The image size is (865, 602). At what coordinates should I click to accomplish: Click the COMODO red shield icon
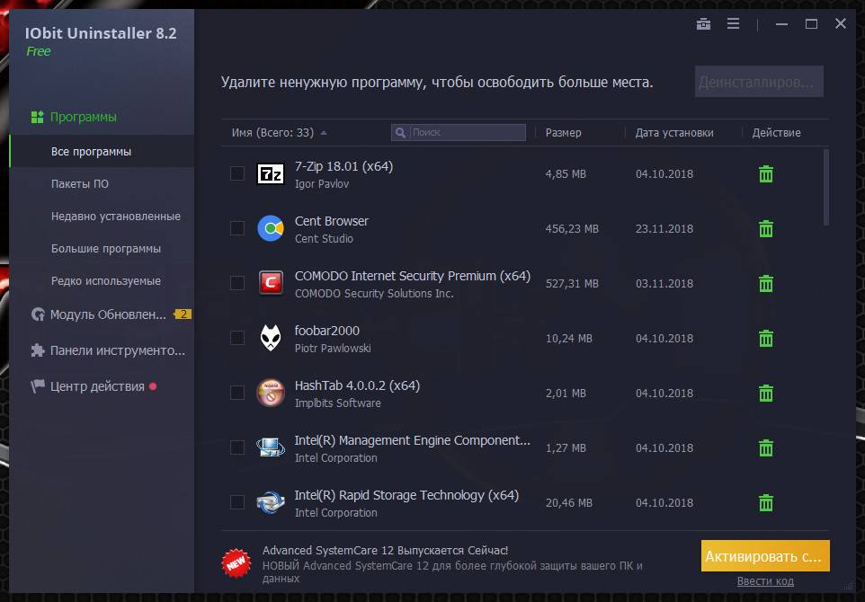[x=271, y=283]
